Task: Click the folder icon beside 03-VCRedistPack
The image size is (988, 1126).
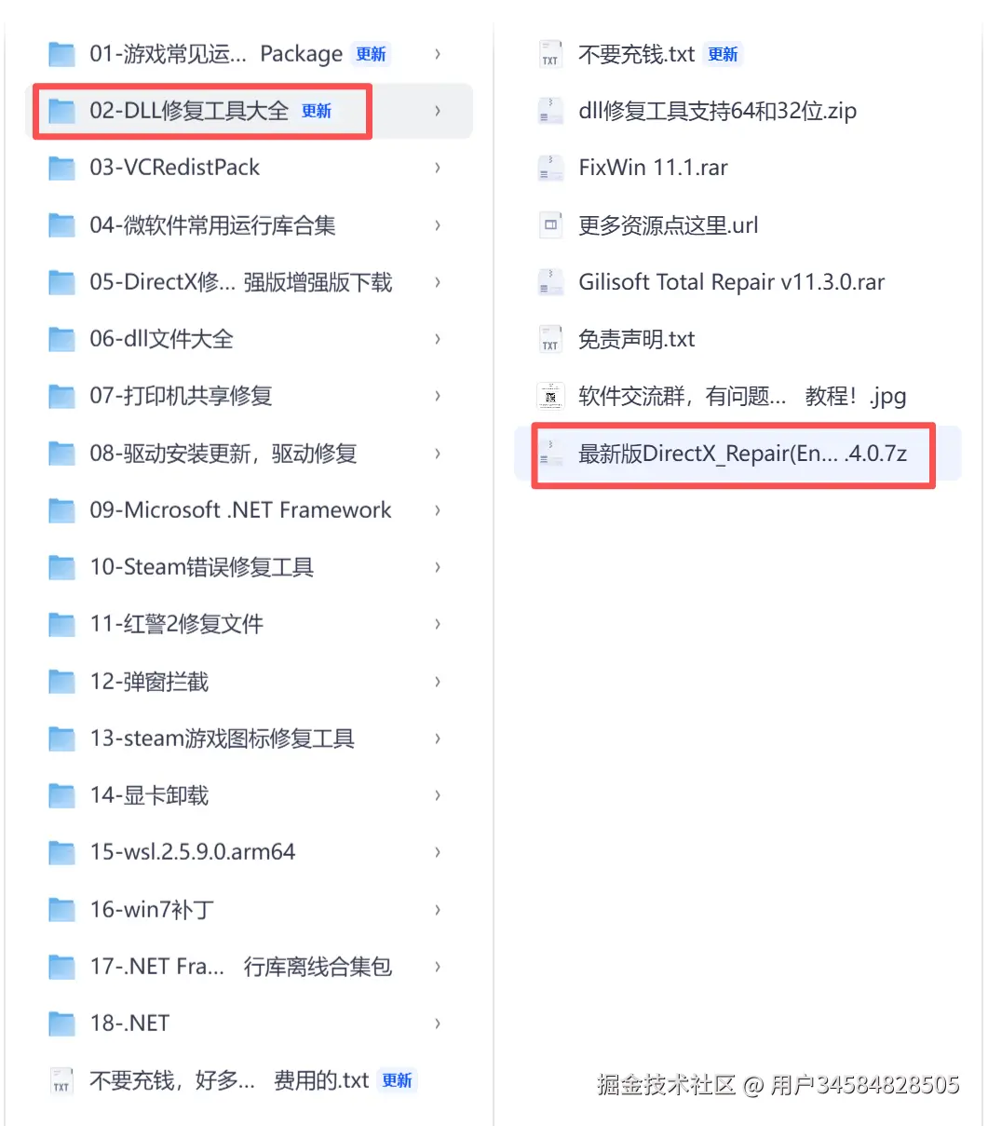Action: tap(61, 169)
